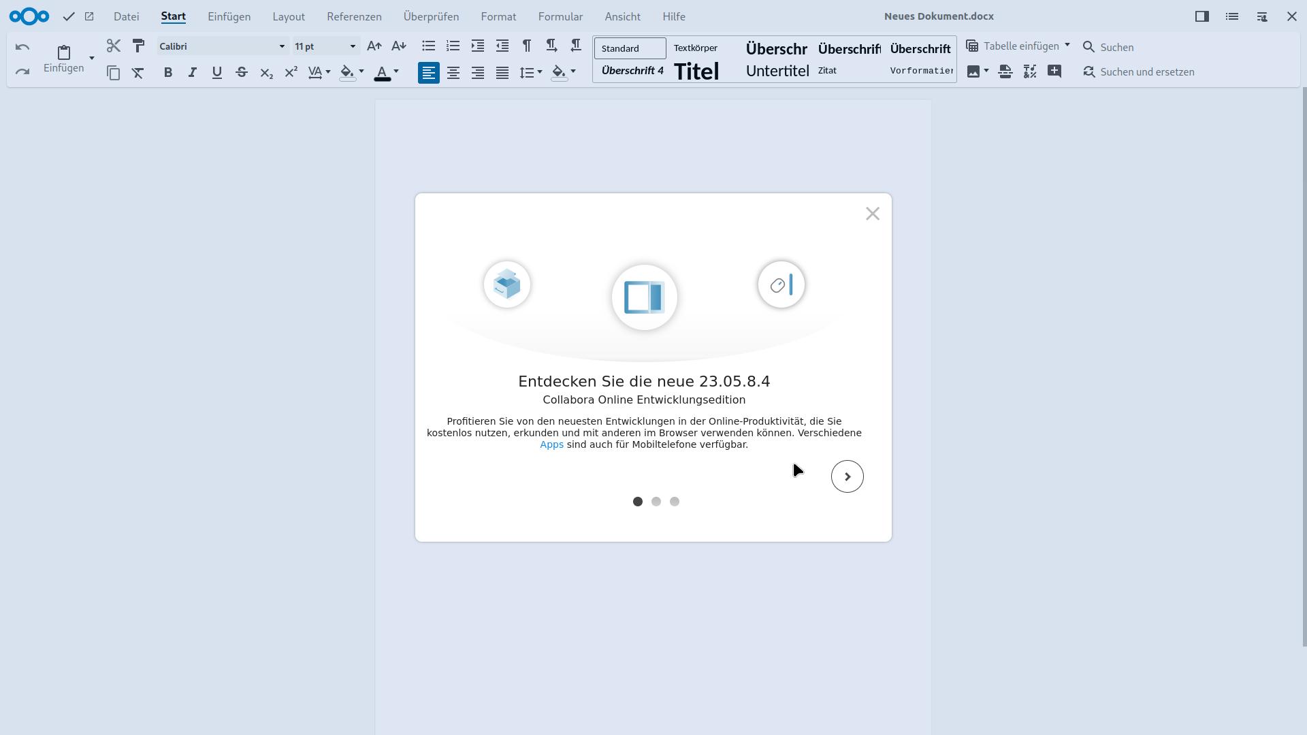Insert comment icon in toolbar

(1054, 71)
